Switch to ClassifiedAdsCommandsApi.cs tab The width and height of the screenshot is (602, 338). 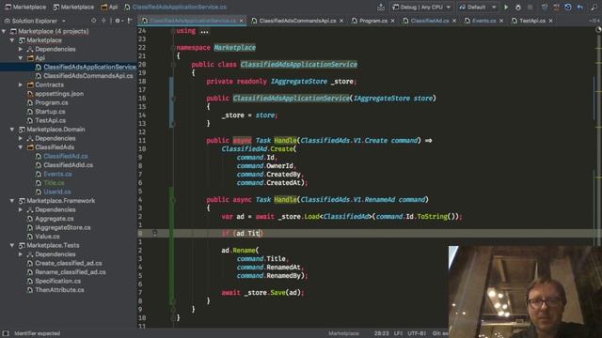297,21
